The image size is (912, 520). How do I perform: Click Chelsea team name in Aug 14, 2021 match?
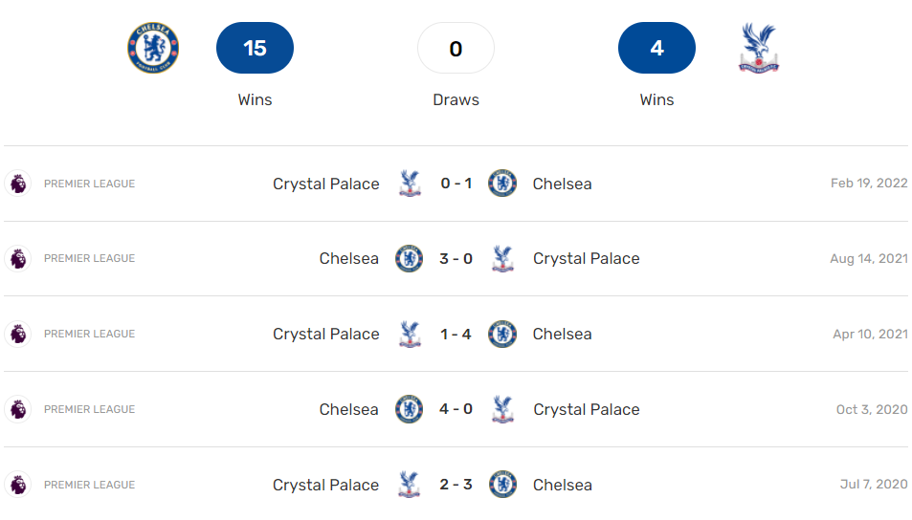(x=348, y=258)
